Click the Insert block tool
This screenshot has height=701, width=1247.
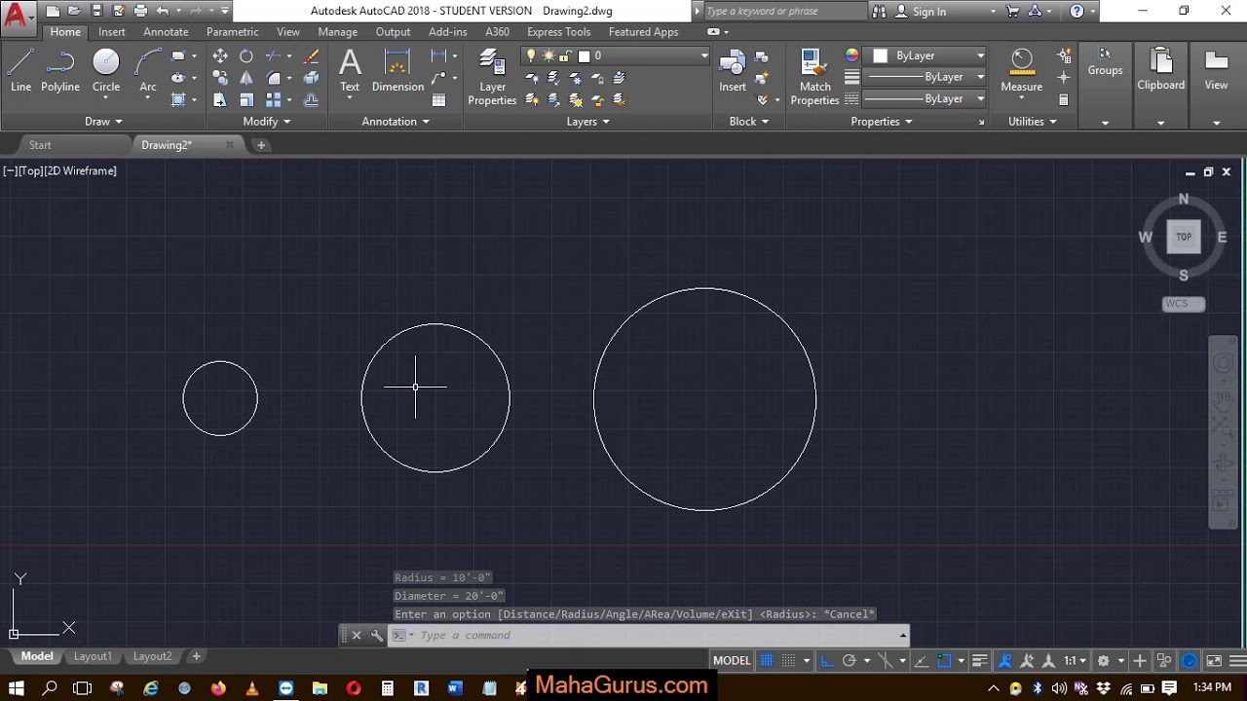pos(733,71)
